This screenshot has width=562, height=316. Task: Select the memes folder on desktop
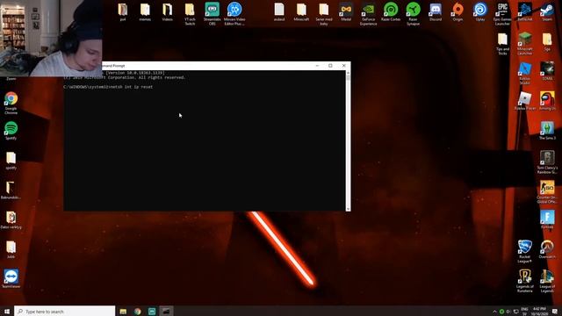pyautogui.click(x=145, y=11)
